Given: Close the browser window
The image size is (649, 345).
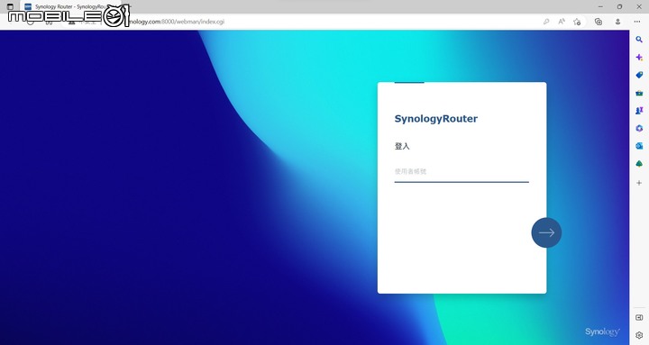Looking at the screenshot, I should tap(639, 6).
